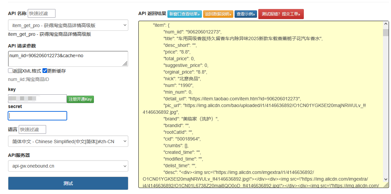Image resolution: width=391 pixels, height=194 pixels.
Task: Open 新窗口查看结果 button
Action: (184, 14)
